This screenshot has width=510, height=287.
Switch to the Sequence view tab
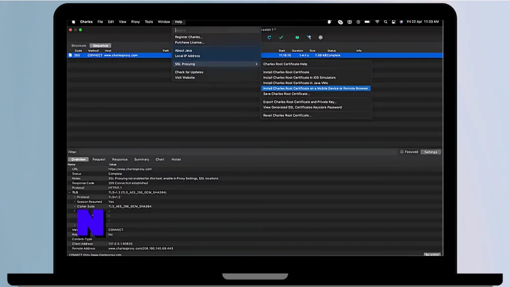101,45
